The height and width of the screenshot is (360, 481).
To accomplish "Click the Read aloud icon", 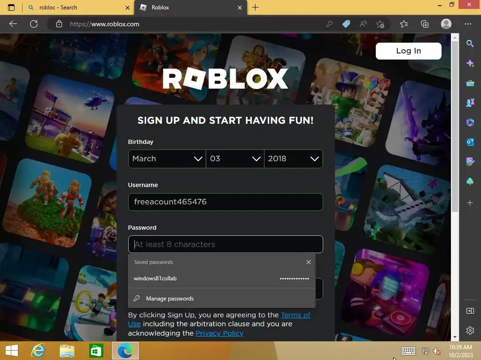I will [363, 24].
